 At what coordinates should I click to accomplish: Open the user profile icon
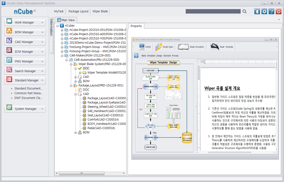click(x=257, y=11)
